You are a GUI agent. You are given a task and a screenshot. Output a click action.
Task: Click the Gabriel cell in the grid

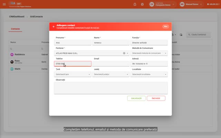45,55
